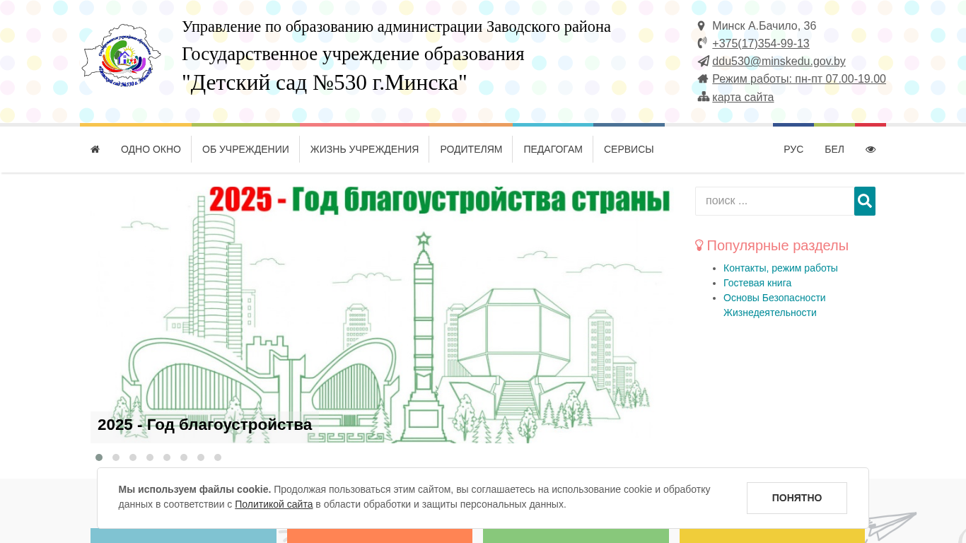Image resolution: width=966 pixels, height=543 pixels.
Task: Expand the ЖИЗНЬ УЧРЕЖДЕНИЯ menu
Action: pos(364,149)
